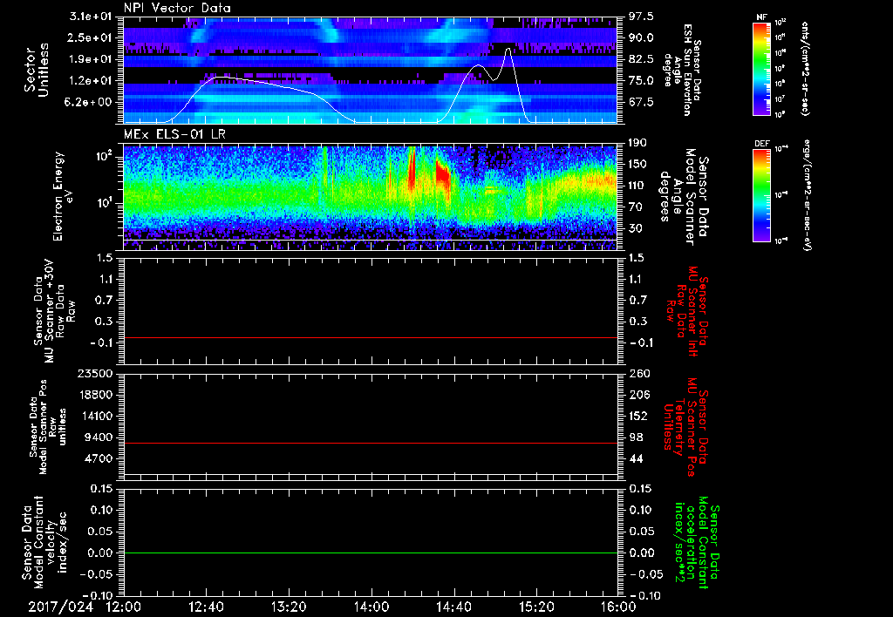Click the 12:40 time axis label
893x617 pixels.
[206, 606]
